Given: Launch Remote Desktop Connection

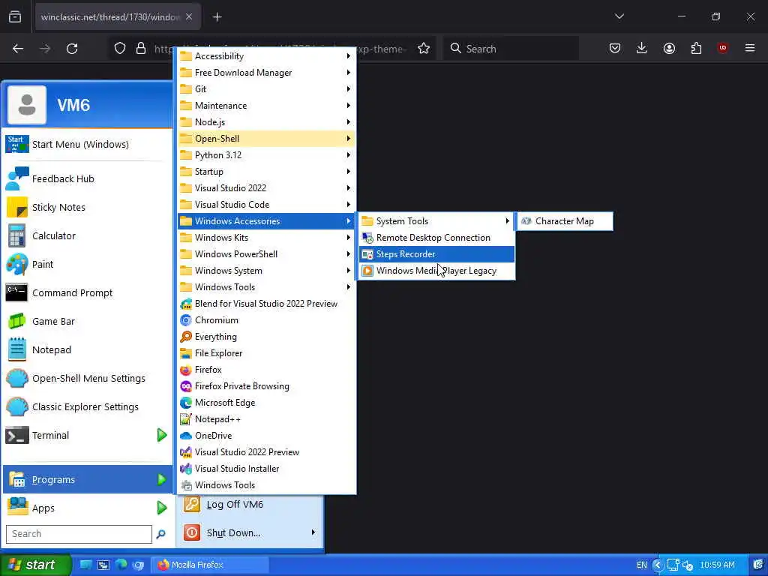Looking at the screenshot, I should [437, 238].
